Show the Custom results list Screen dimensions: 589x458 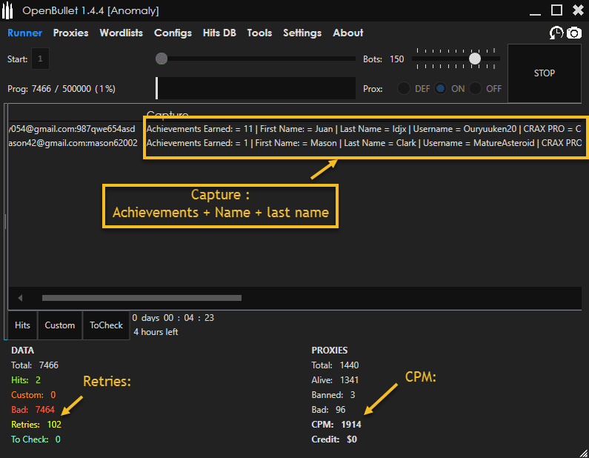click(x=60, y=325)
